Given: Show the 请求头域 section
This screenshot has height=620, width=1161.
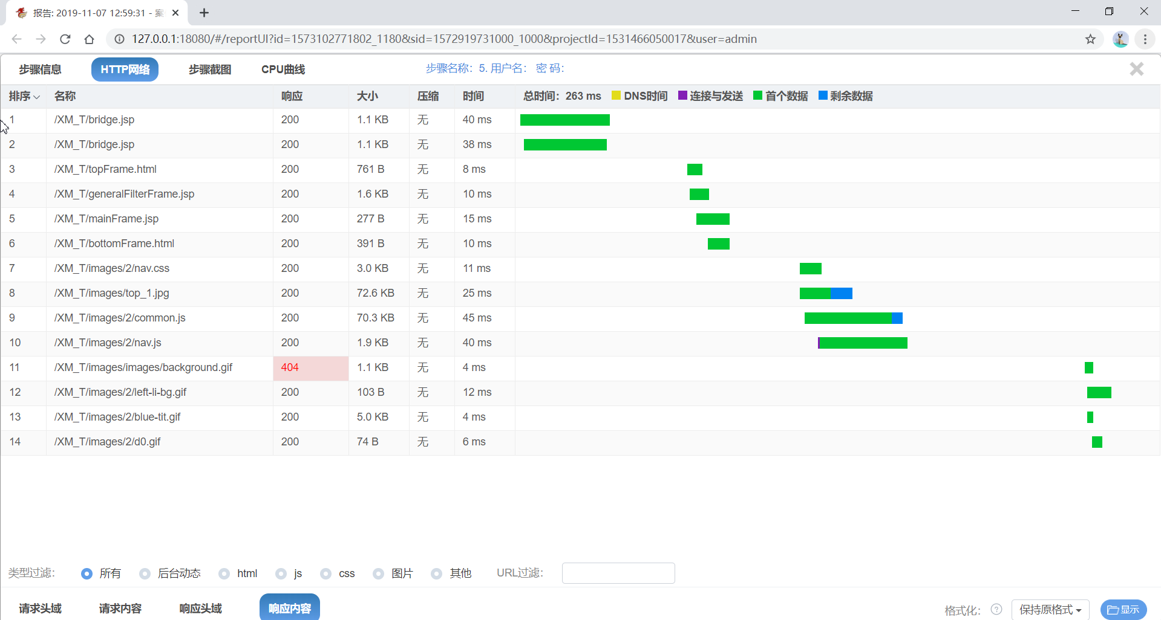Looking at the screenshot, I should pos(40,608).
